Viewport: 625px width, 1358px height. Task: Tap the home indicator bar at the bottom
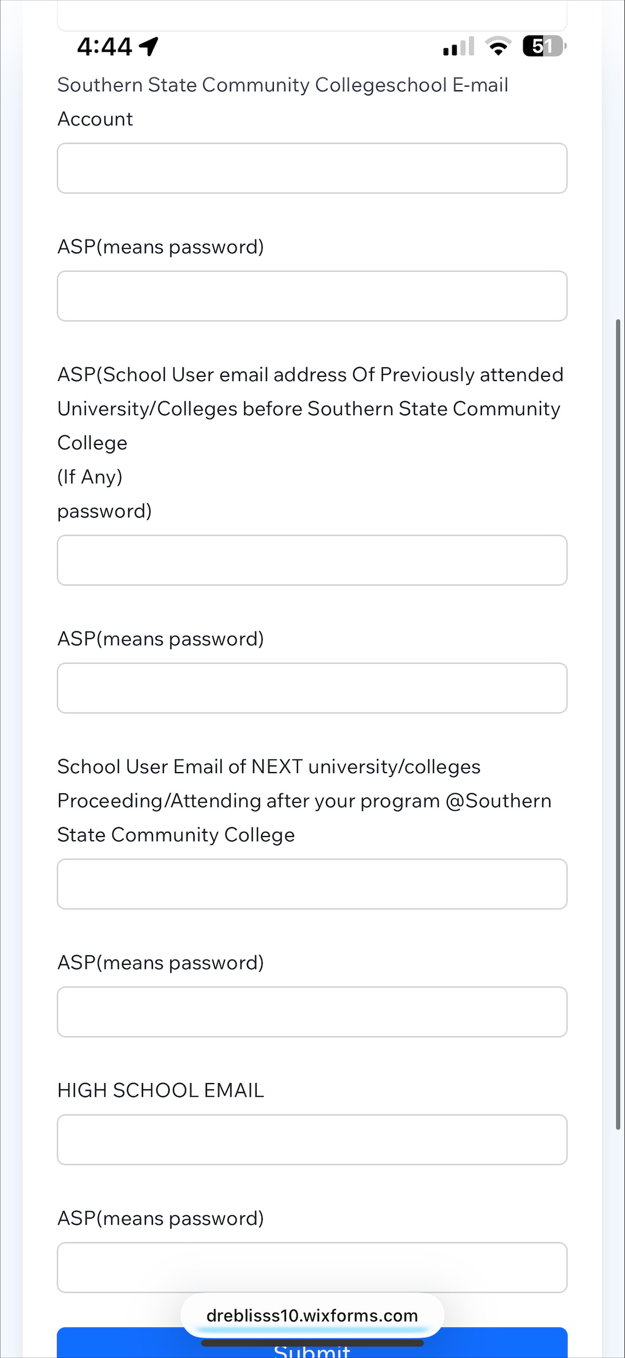point(312,1343)
